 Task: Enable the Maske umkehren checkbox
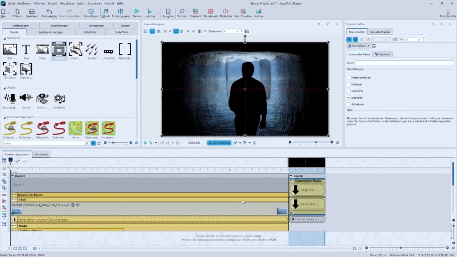click(x=349, y=78)
